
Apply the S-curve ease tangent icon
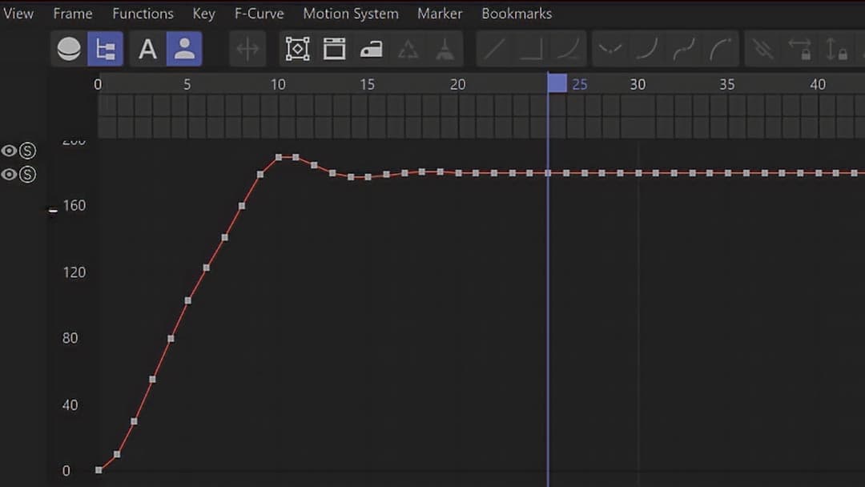(683, 50)
